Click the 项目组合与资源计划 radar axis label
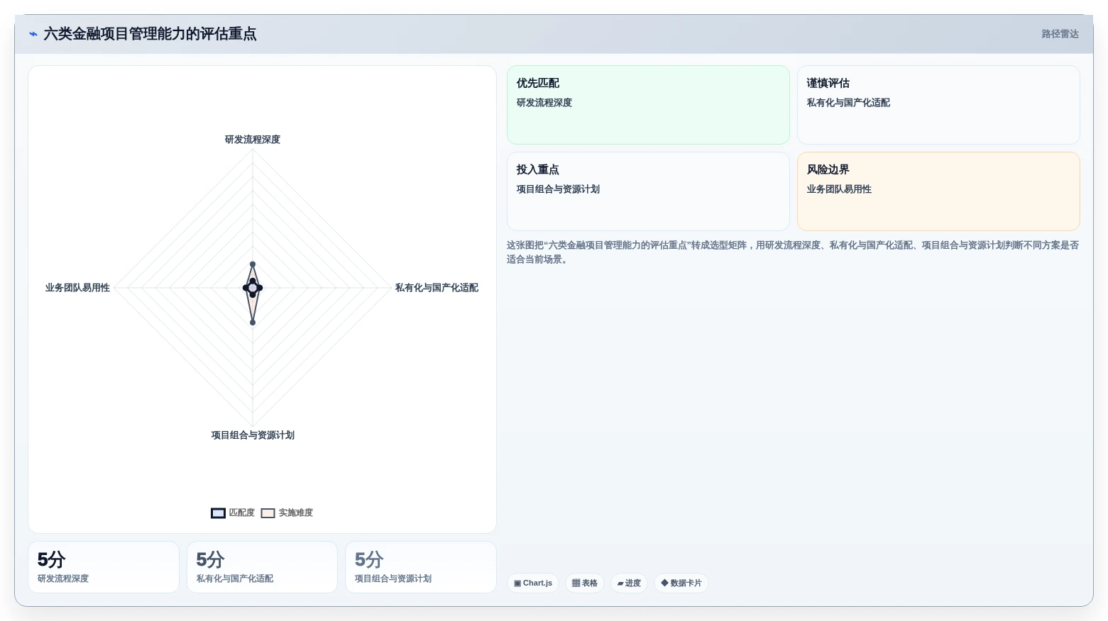 (253, 435)
